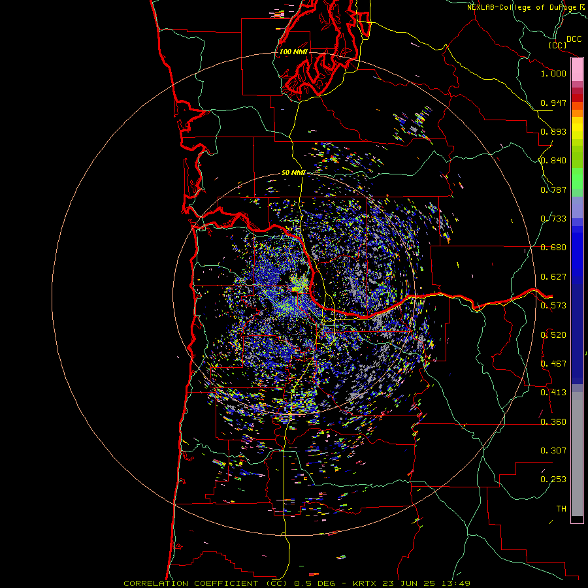Screen dimensions: 588x588
Task: Click the 0.573 scale value
Action: pos(553,306)
